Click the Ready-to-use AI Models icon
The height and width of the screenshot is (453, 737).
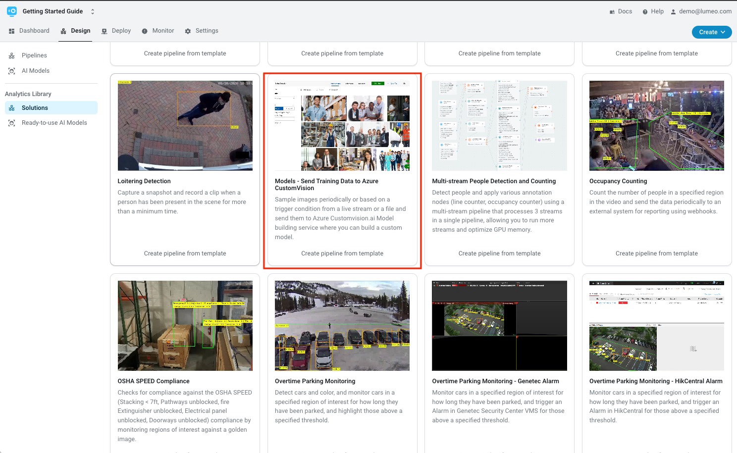pos(12,123)
